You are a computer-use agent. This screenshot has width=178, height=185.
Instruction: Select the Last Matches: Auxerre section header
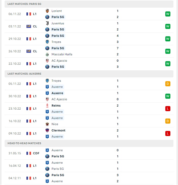[89, 74]
